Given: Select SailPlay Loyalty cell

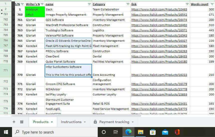Looking at the screenshot, I should pos(68,94).
